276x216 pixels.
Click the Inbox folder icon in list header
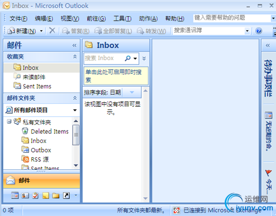click(89, 45)
